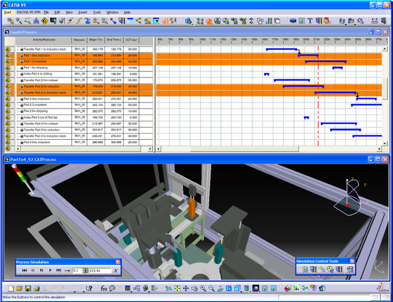The height and width of the screenshot is (302, 393).
Task: Click the activity list scroll-right arrow
Action: point(150,149)
